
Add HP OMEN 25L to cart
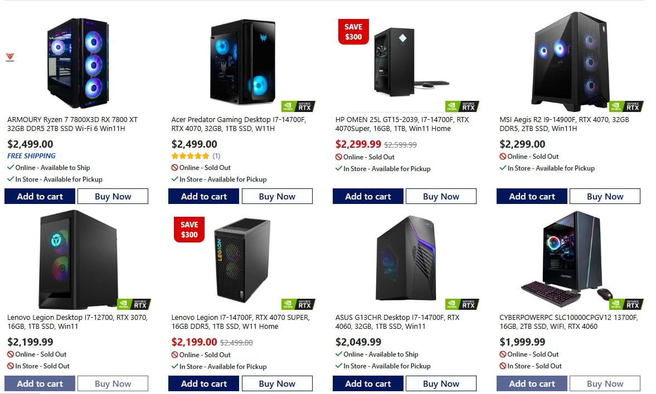pos(368,196)
